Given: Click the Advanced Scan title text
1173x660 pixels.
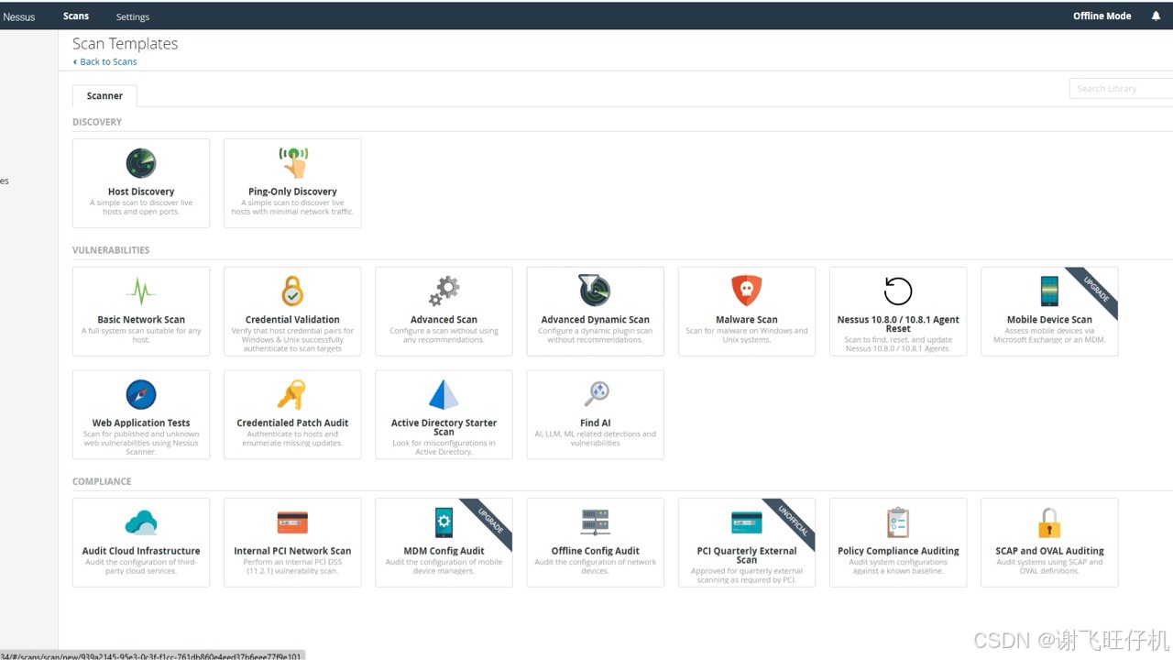Looking at the screenshot, I should [444, 320].
